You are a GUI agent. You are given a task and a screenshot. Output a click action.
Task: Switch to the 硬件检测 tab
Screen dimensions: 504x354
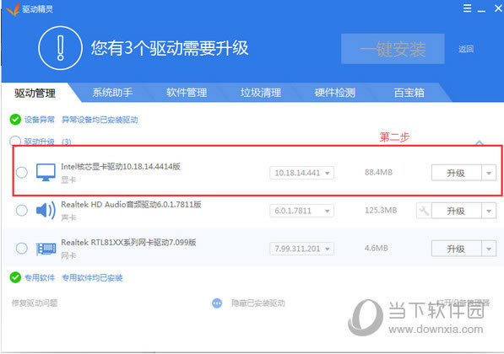335,93
